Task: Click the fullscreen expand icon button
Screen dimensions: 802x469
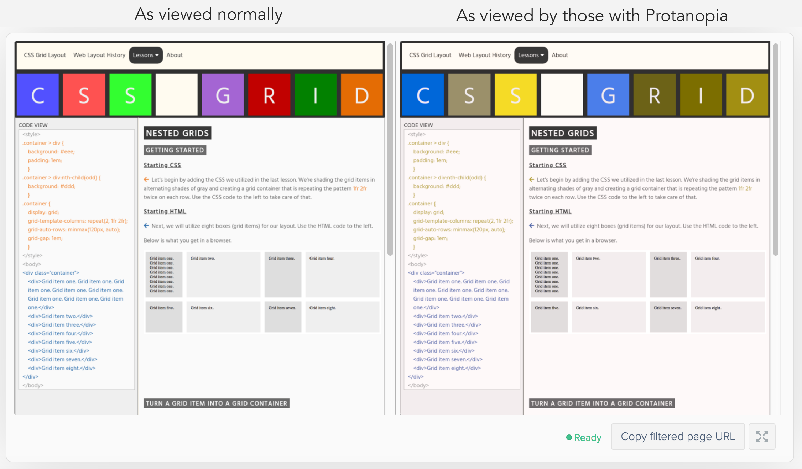Action: (x=762, y=437)
